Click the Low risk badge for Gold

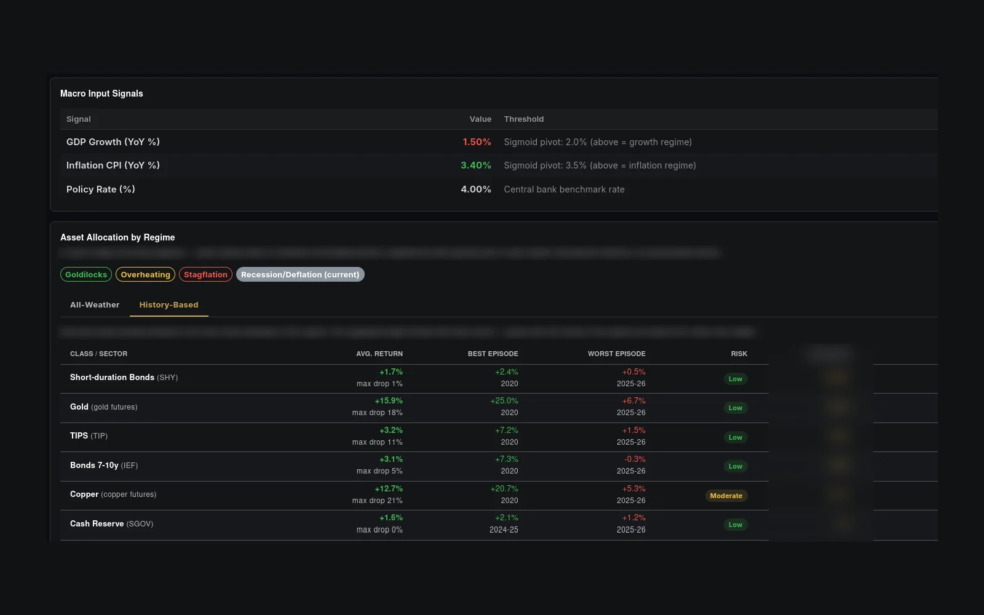tap(736, 408)
